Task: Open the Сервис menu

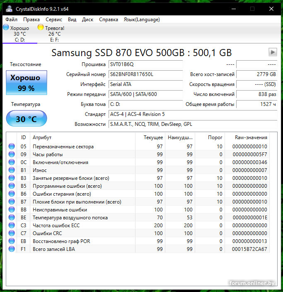Action: [54, 20]
